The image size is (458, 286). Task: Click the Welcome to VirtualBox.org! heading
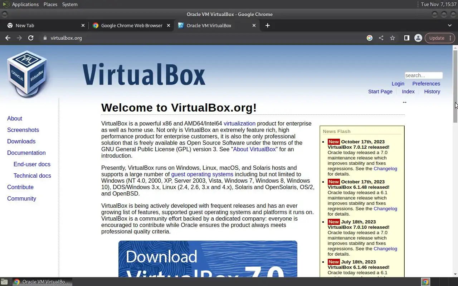coord(179,108)
